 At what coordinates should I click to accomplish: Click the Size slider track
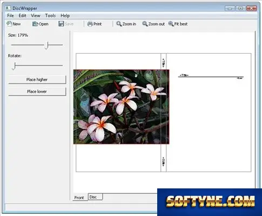37,45
